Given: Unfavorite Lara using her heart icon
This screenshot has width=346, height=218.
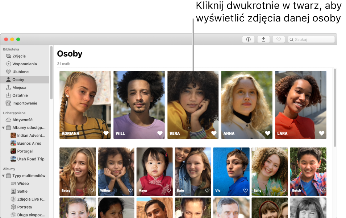Looking at the screenshot, I should tap(322, 133).
